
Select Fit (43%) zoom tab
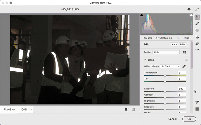9,109
